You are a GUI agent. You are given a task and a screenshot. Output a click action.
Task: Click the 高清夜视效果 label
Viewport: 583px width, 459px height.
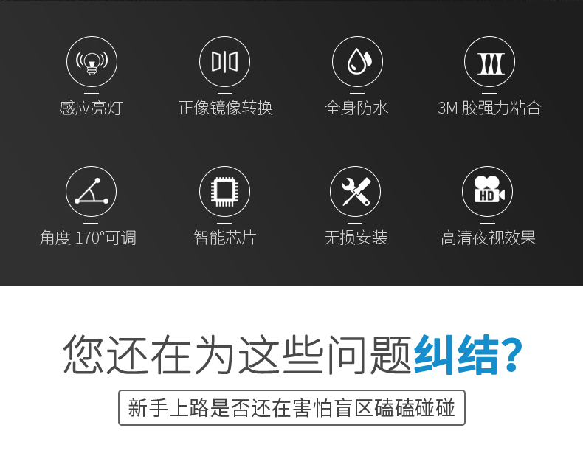coord(489,238)
